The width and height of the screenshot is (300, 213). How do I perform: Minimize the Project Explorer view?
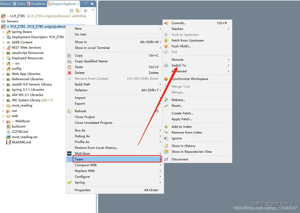(x=86, y=3)
